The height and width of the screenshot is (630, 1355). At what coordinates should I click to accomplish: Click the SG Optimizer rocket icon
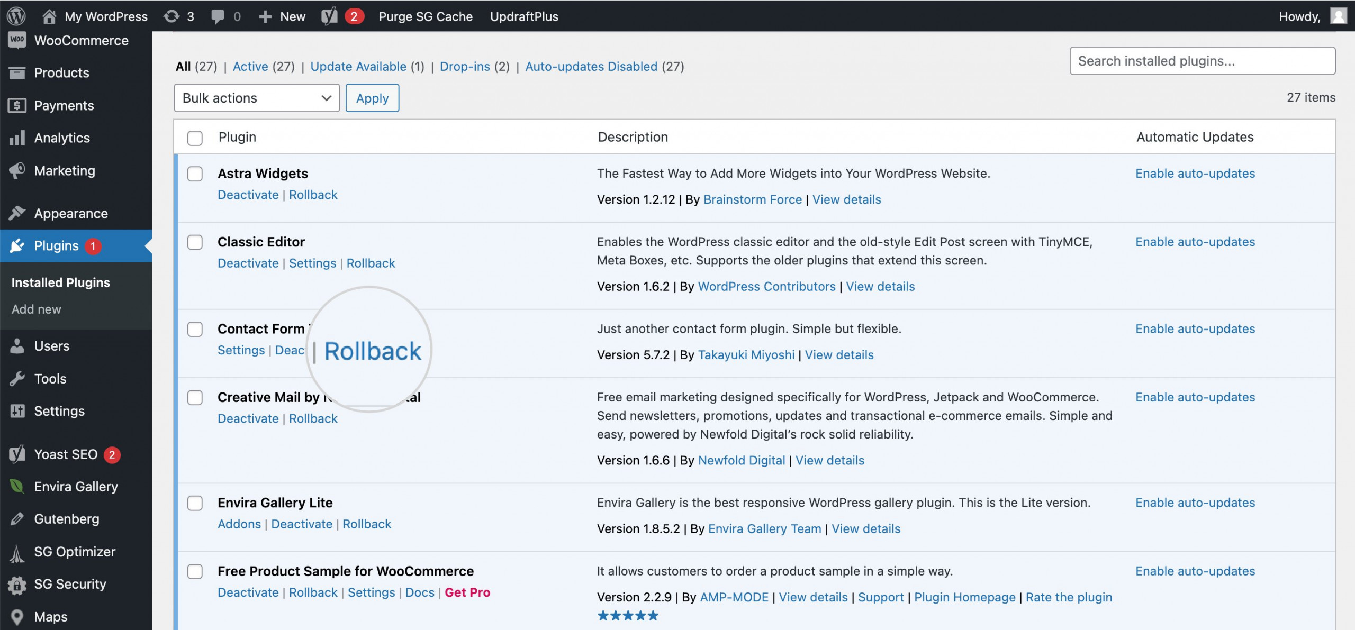pos(17,553)
